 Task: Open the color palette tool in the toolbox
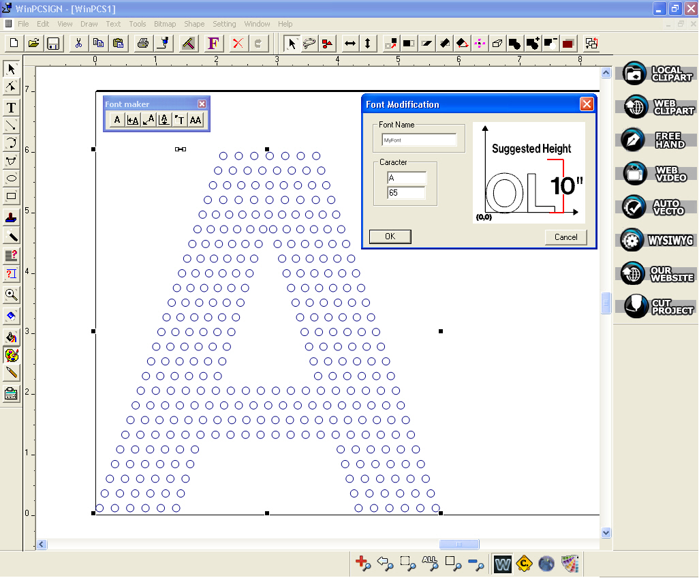coord(11,355)
